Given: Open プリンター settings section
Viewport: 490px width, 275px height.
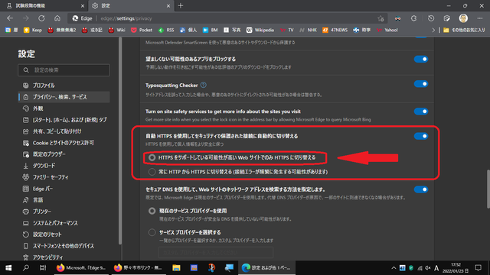Looking at the screenshot, I should pos(64,212).
